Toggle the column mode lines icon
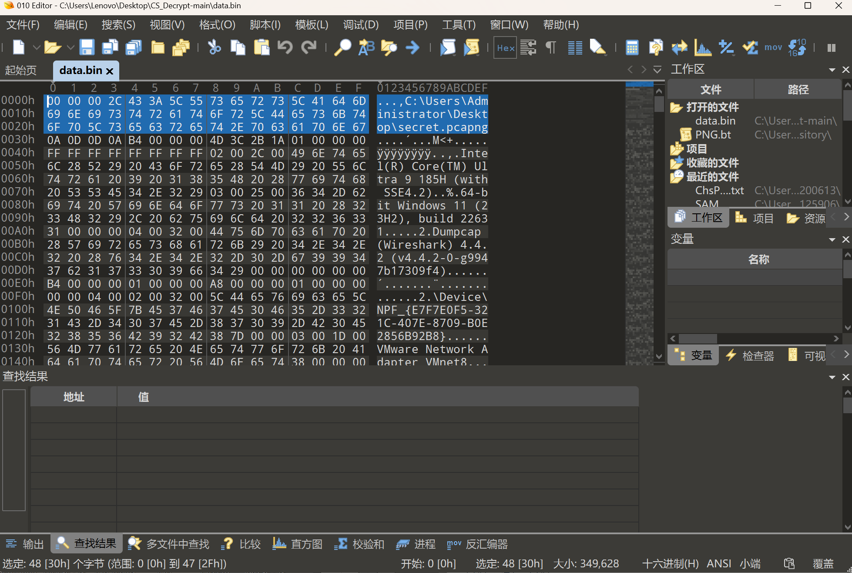852x573 pixels. 575,47
